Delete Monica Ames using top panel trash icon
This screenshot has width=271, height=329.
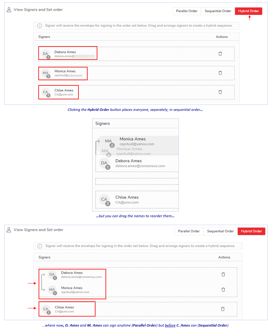point(220,73)
